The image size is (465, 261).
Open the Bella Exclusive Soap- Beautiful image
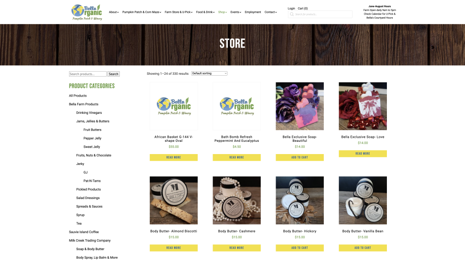[300, 106]
